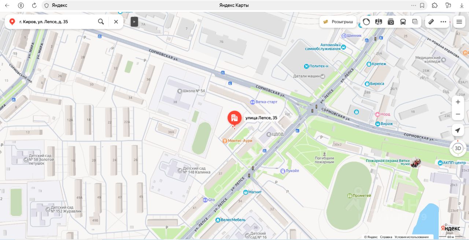Switch the map to 3D mode
Screen dimensions: 469x240
click(x=458, y=148)
